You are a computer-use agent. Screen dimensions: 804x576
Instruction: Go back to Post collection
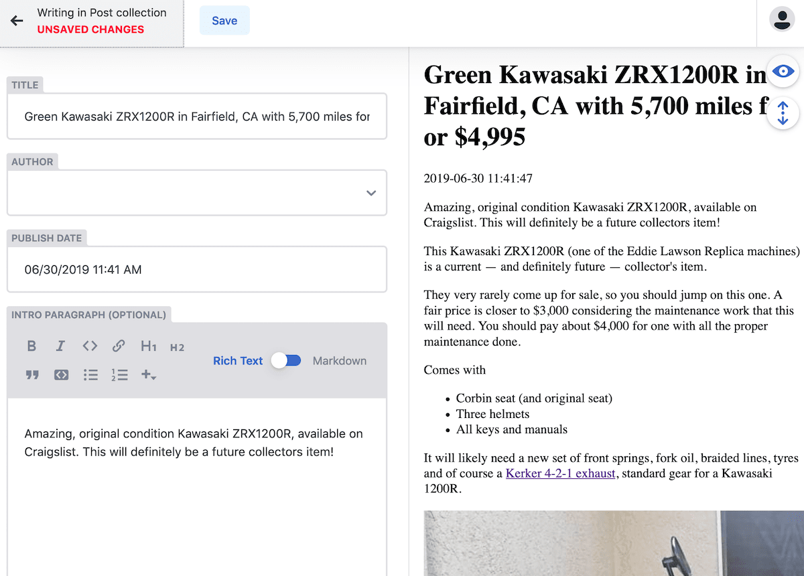(17, 21)
